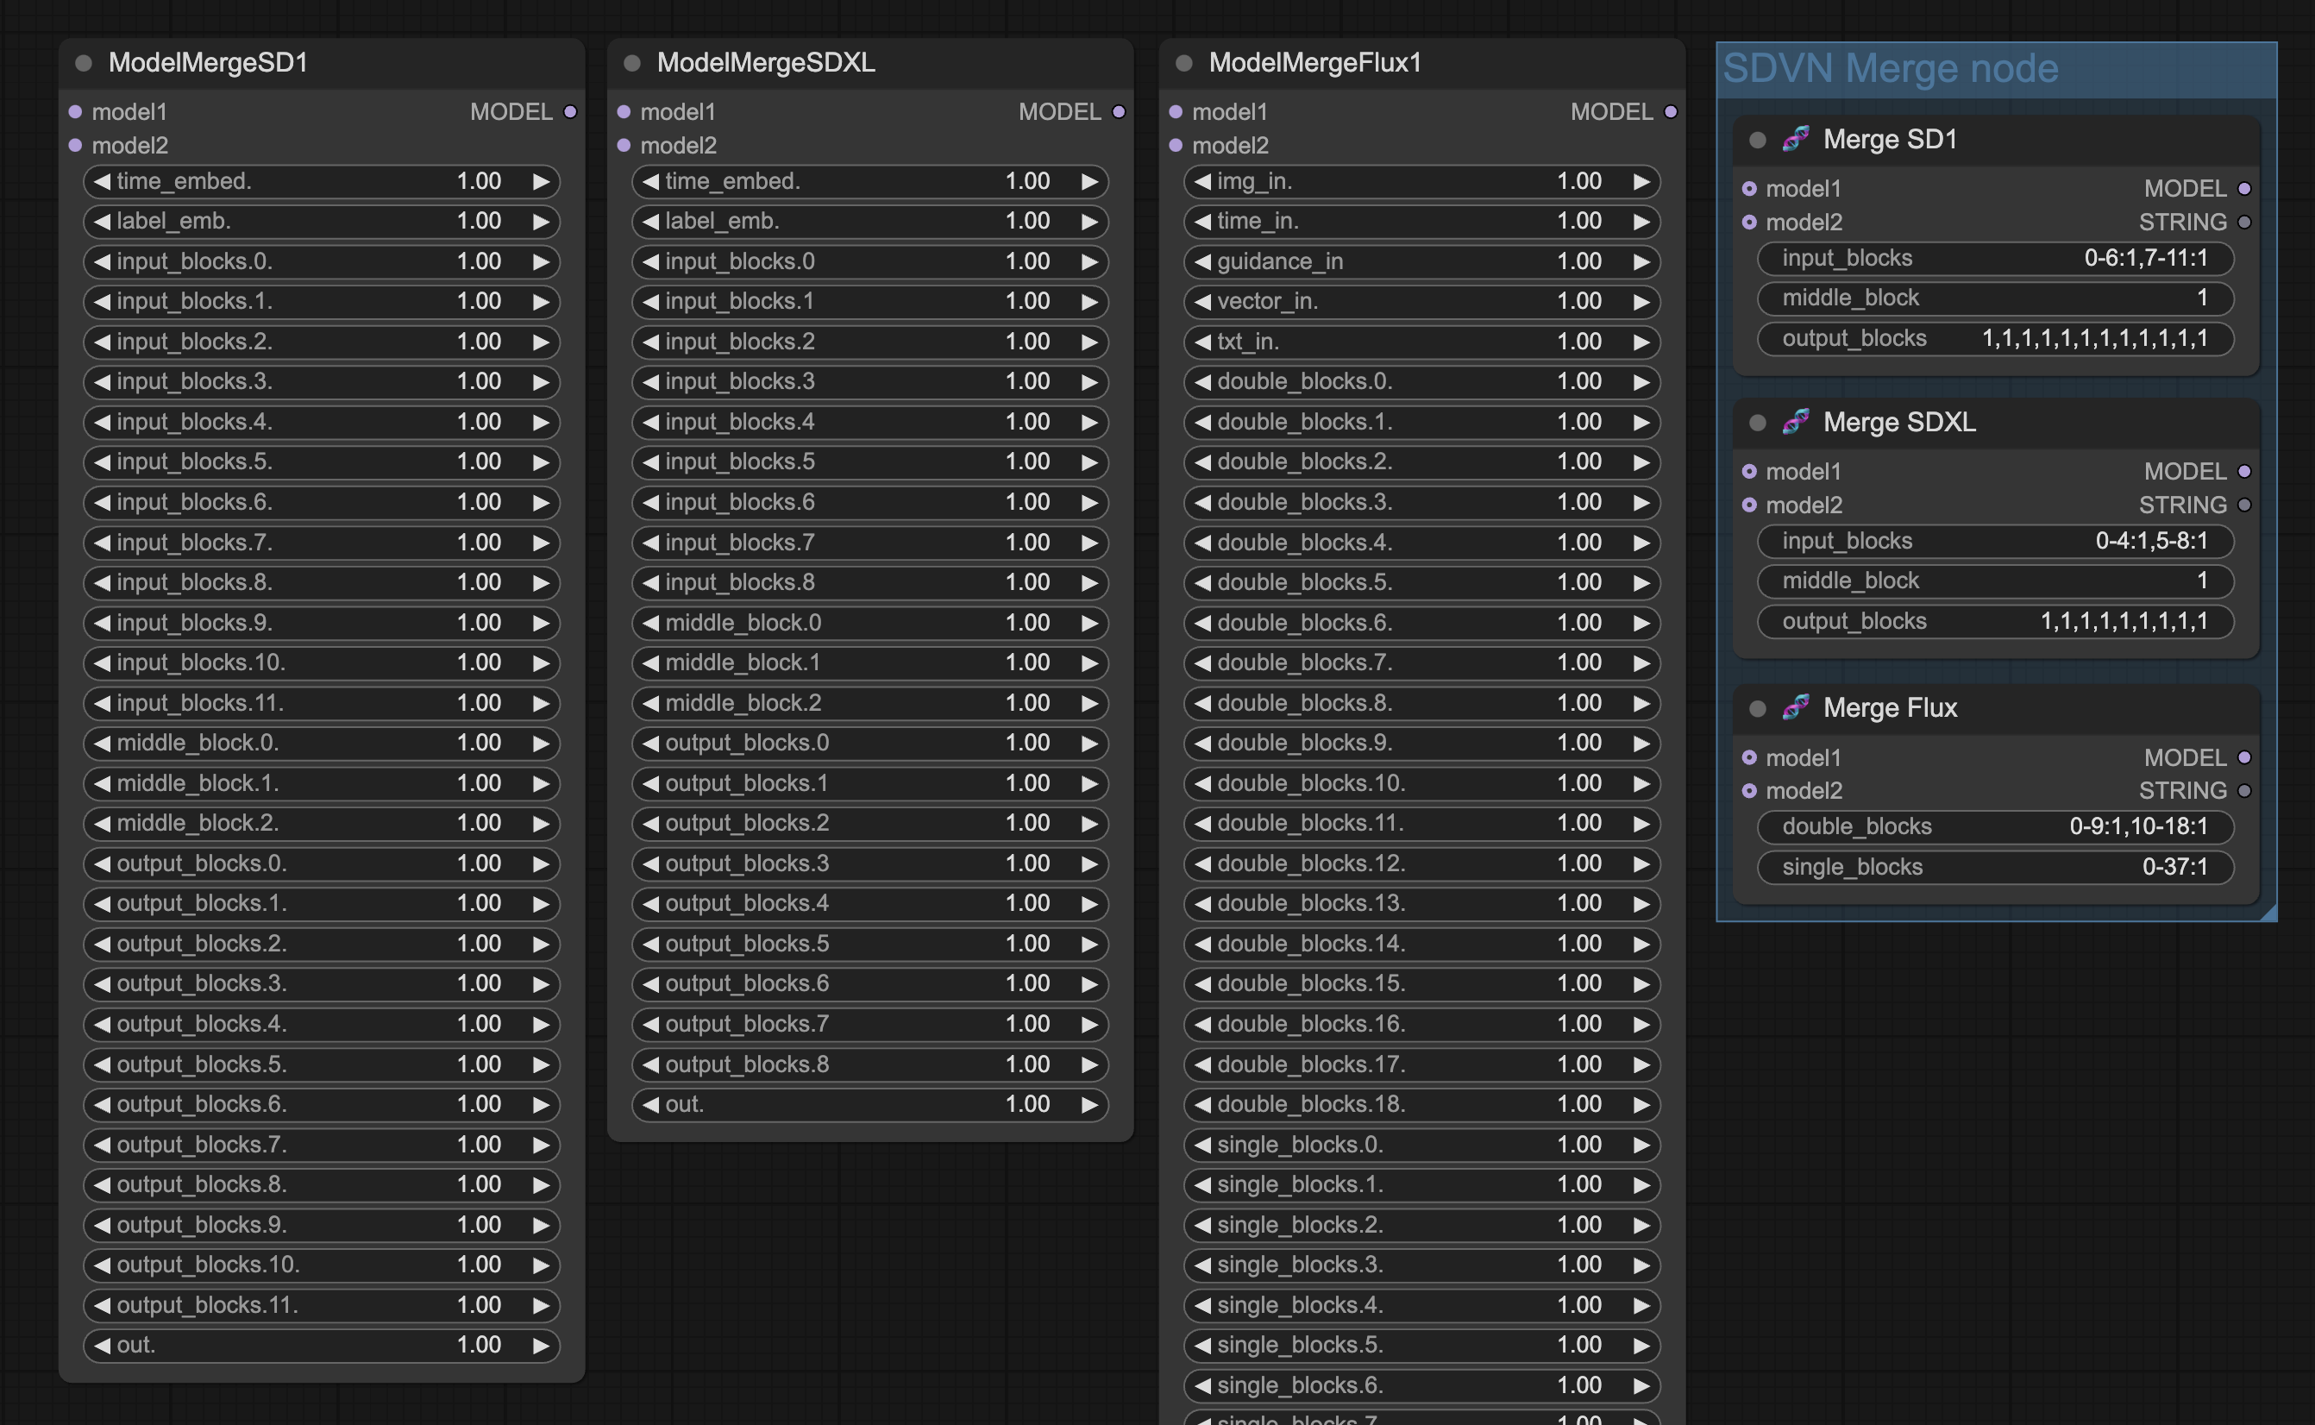
Task: Click the DNA icon on Merge Flux node
Action: point(1795,708)
